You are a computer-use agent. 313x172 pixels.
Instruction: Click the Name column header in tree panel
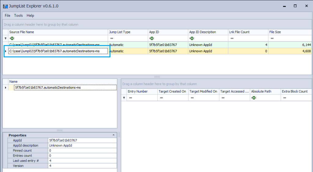62,82
